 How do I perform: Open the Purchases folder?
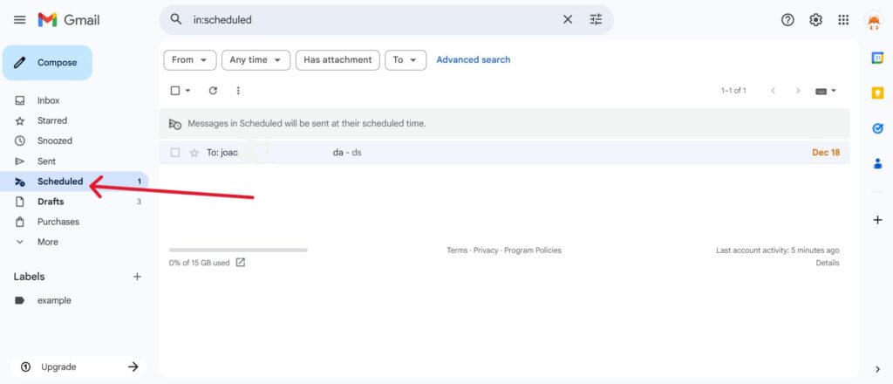coord(74,222)
